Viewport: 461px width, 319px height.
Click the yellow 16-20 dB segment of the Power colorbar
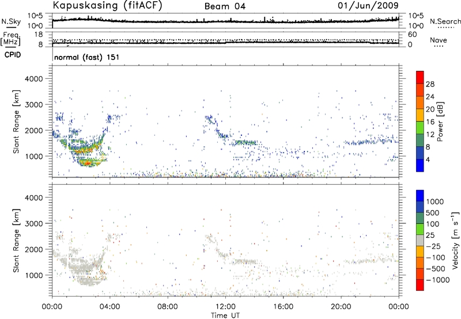coord(420,115)
